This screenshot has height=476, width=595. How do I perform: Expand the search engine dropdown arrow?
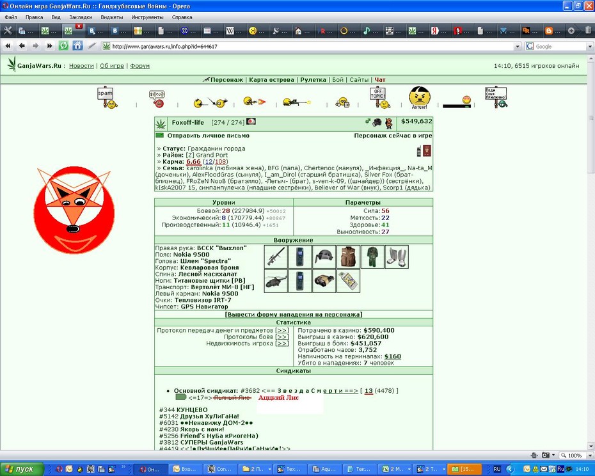590,46
